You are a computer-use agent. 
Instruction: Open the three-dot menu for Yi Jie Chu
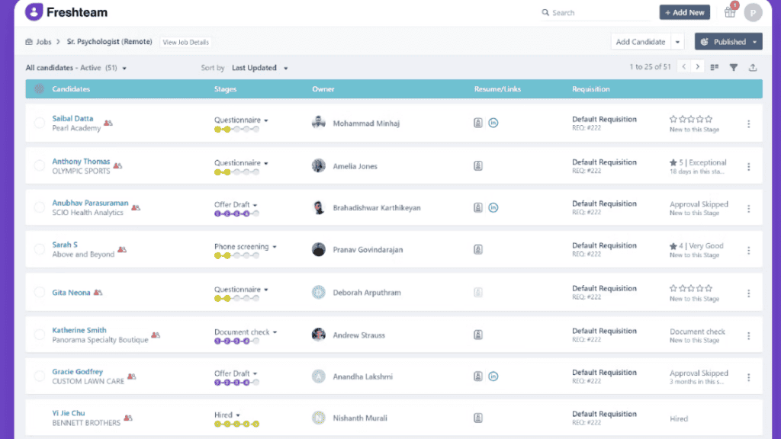click(748, 418)
